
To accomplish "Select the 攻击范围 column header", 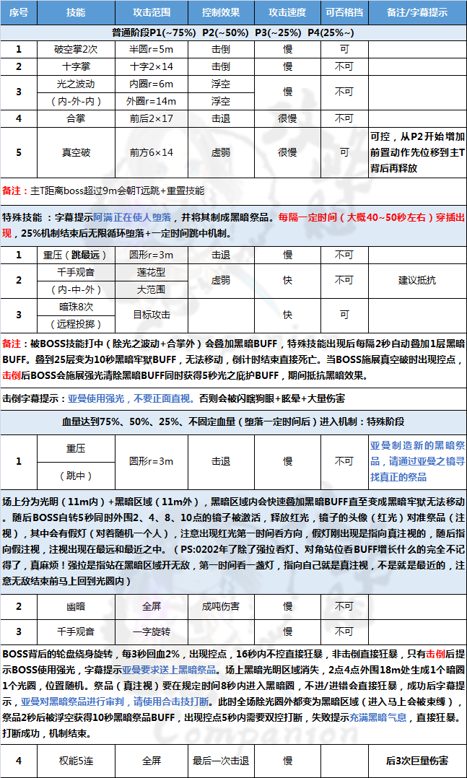I will click(x=151, y=12).
